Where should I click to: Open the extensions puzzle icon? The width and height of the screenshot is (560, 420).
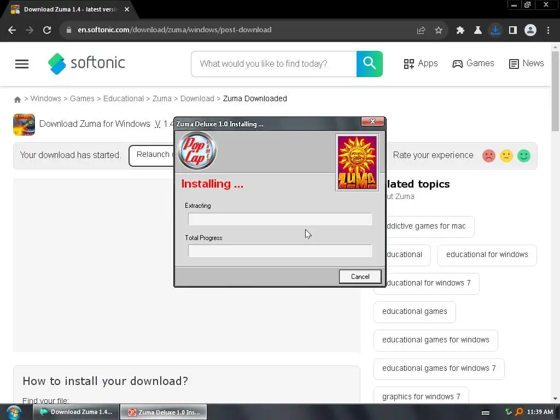[x=460, y=31]
